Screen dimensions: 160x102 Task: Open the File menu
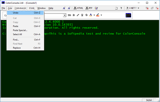pyautogui.click(x=3, y=8)
